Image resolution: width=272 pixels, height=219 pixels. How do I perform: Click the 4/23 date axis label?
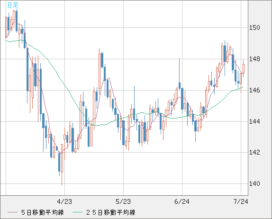pyautogui.click(x=64, y=201)
